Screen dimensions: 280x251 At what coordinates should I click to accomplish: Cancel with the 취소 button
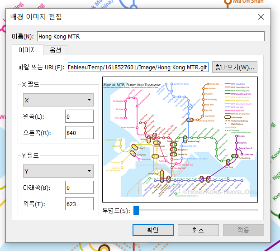[x=198, y=230]
